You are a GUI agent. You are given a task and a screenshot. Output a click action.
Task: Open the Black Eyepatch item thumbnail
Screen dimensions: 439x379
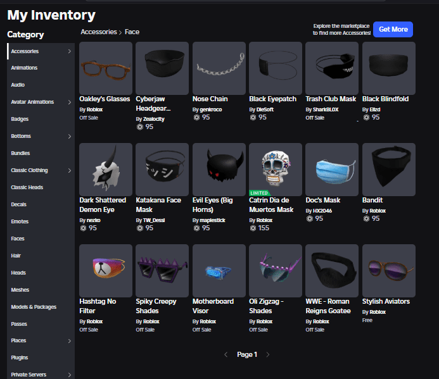pyautogui.click(x=276, y=68)
